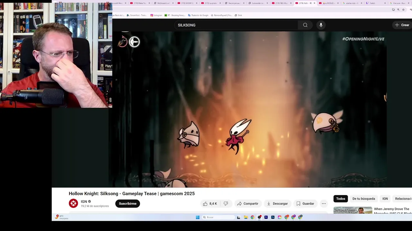The width and height of the screenshot is (412, 231).
Task: Click the Suscribirme button
Action: pos(127,203)
